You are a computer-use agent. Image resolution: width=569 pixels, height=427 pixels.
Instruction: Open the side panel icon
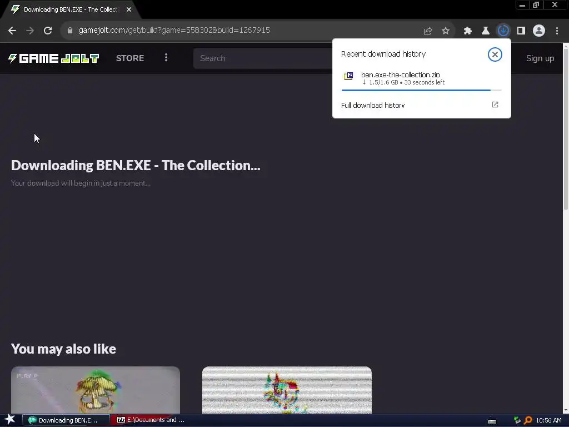[x=521, y=31]
